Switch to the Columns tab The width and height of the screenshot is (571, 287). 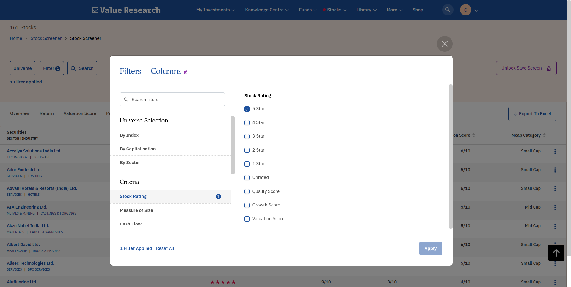166,71
